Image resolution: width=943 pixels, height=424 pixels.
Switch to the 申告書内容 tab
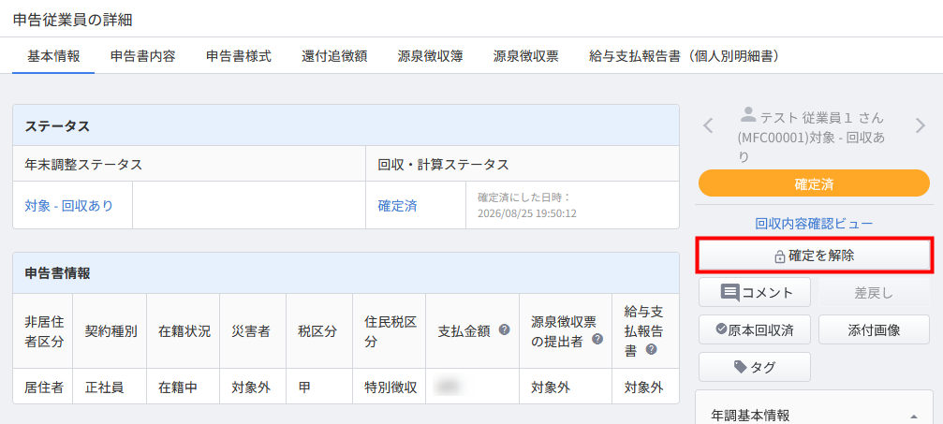coord(142,56)
